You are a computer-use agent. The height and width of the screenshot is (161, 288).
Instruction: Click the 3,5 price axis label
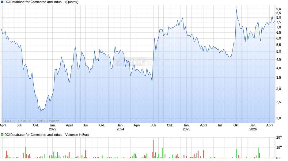[279, 78]
